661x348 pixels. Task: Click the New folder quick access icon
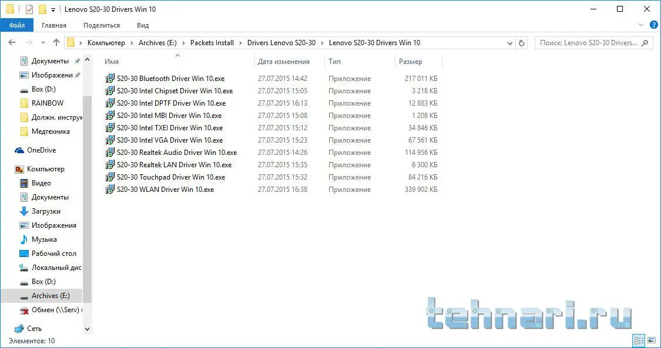click(42, 9)
